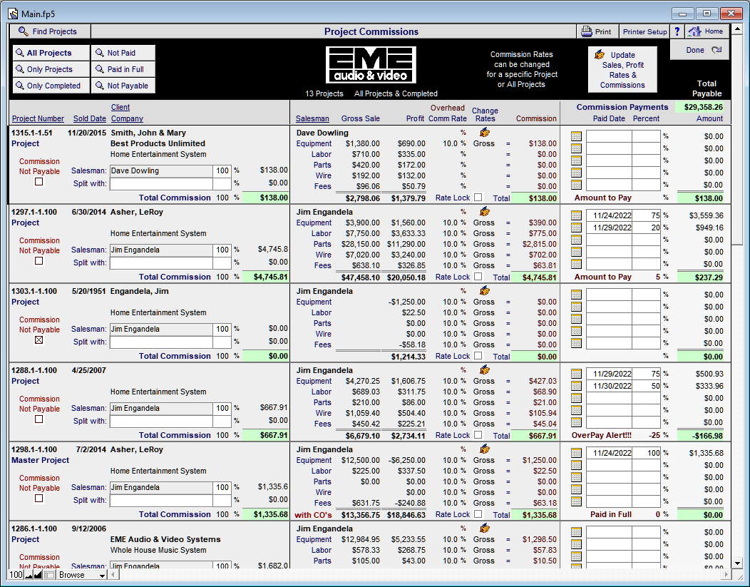Image resolution: width=750 pixels, height=587 pixels.
Task: Click Smith, John & Mary client name
Action: pyautogui.click(x=148, y=133)
